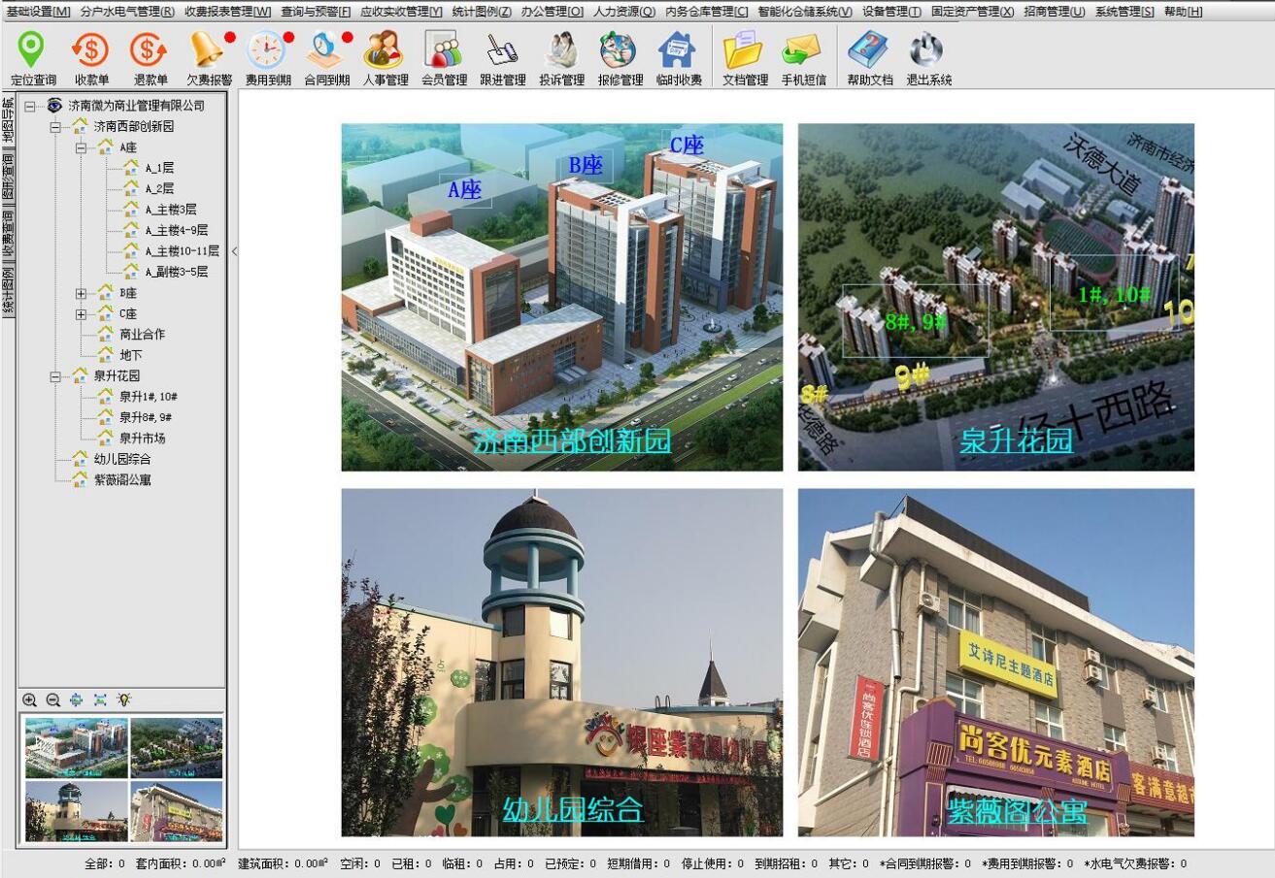Switch to the 收费查询 vertical tab
The width and height of the screenshot is (1275, 878).
[x=8, y=236]
